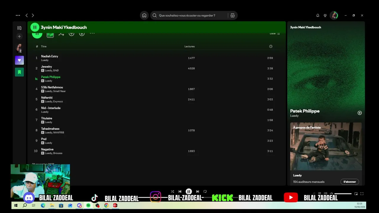Open File Explorer from the taskbar

pos(52,205)
